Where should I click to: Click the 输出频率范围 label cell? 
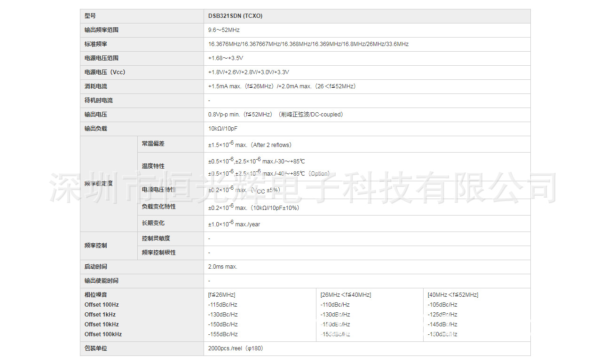tap(101, 30)
